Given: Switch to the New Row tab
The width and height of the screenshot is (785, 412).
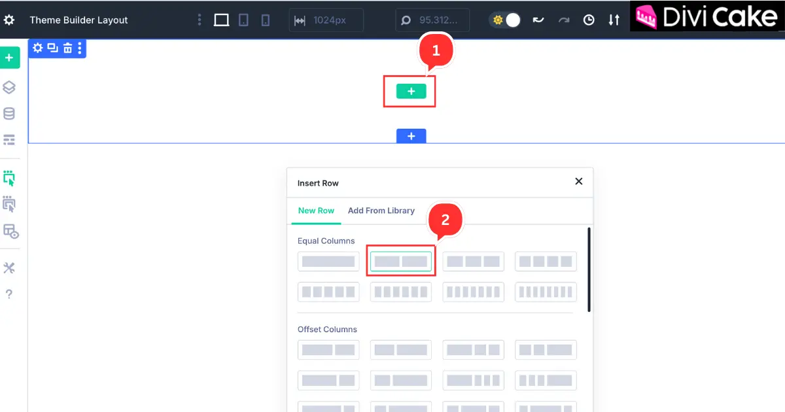Looking at the screenshot, I should click(x=316, y=211).
